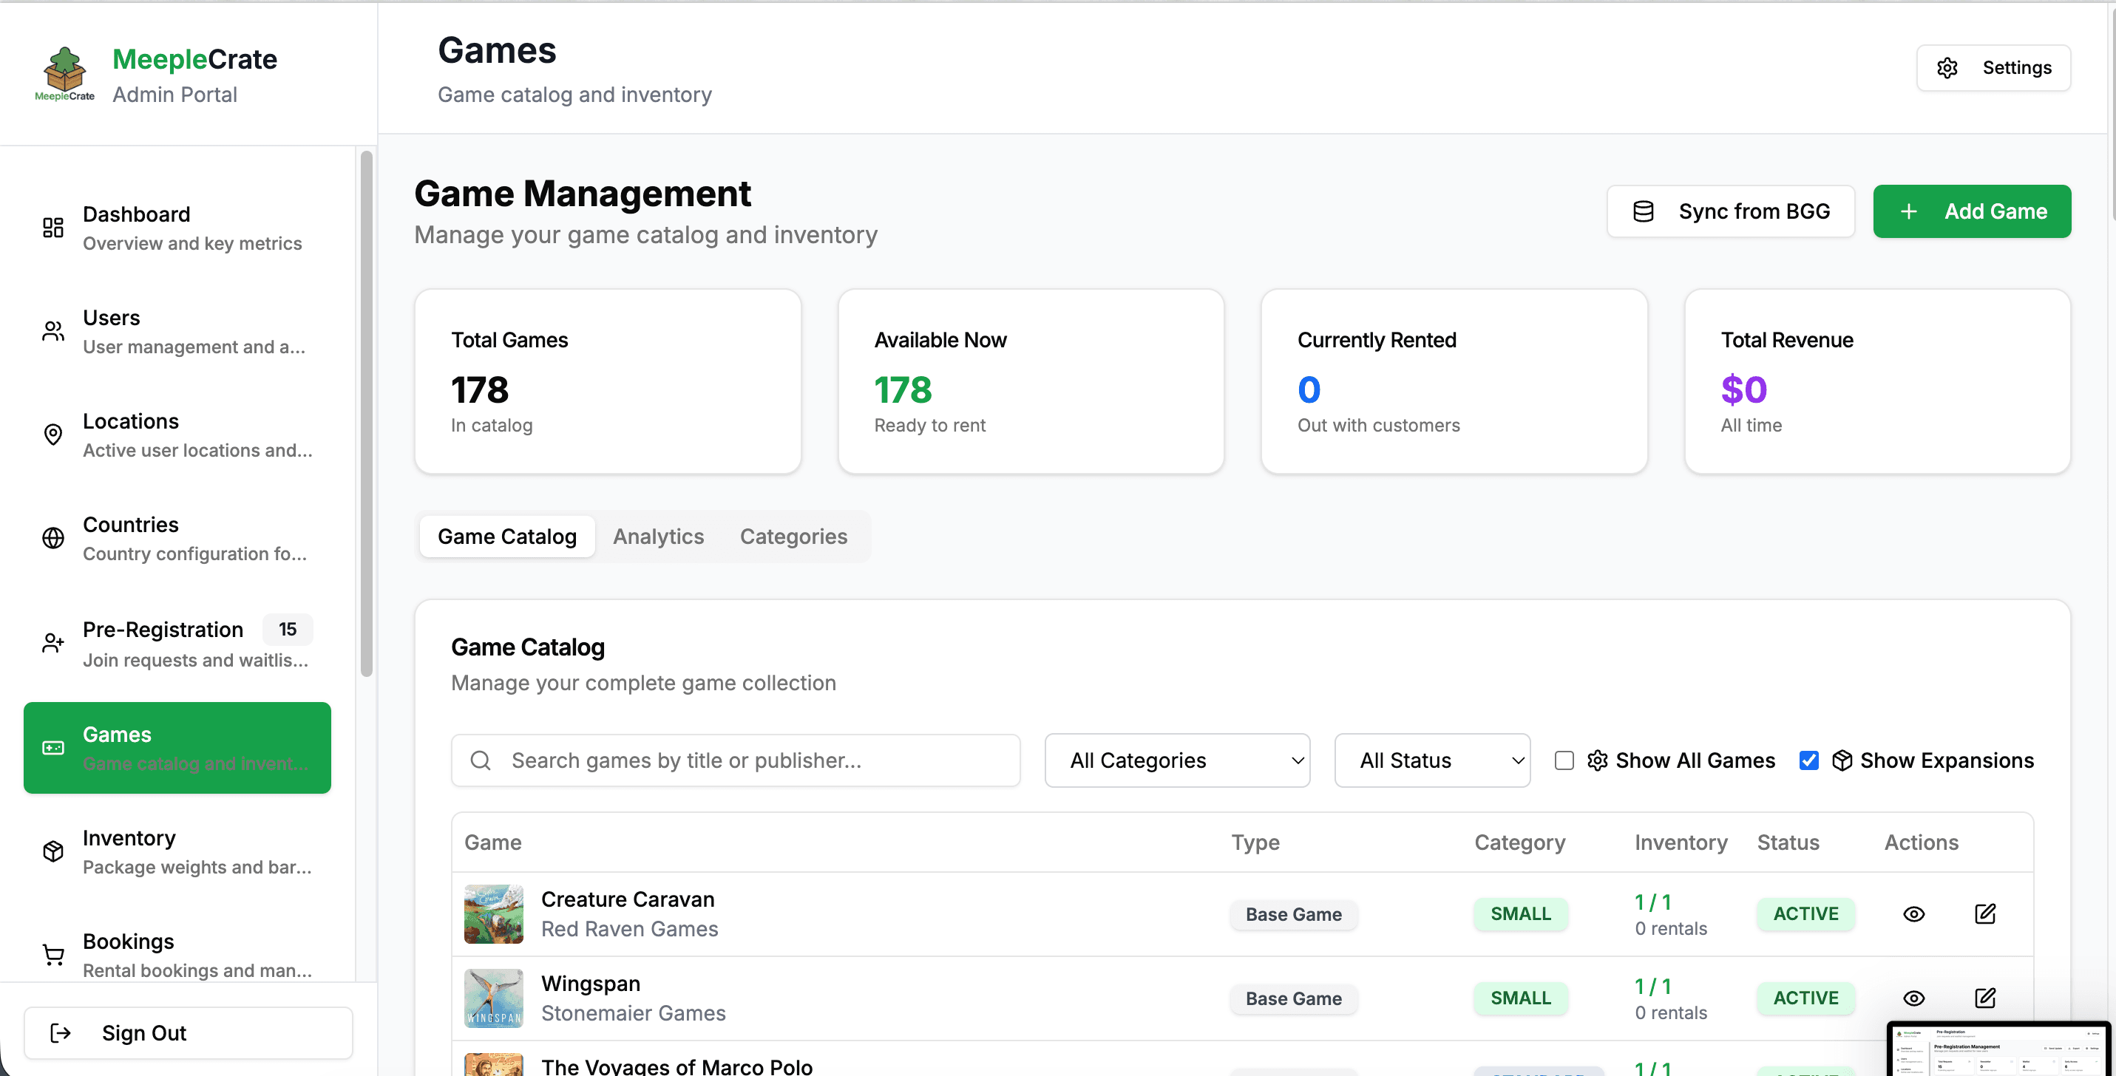Click the Creature Caravan cover thumbnail
This screenshot has width=2116, height=1076.
pos(494,913)
